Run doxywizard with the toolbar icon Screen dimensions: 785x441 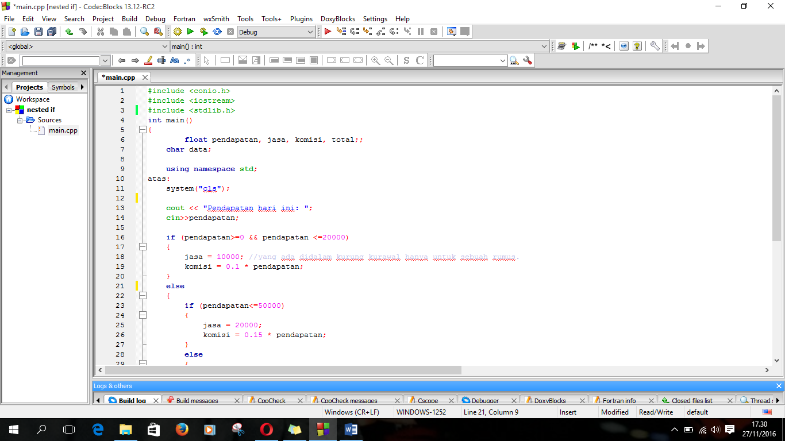click(x=562, y=46)
